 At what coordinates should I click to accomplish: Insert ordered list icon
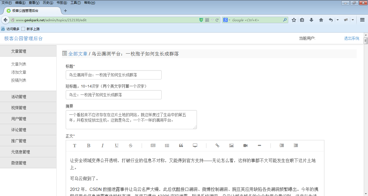pos(153,145)
